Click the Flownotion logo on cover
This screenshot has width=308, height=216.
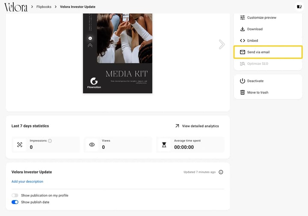[94, 83]
